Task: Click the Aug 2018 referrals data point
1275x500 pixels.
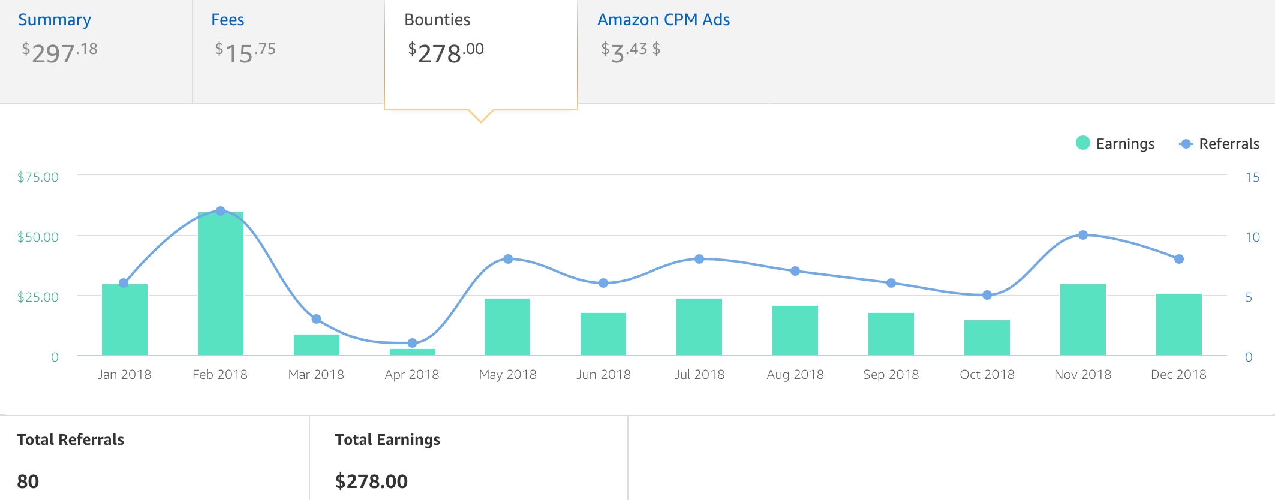Action: click(x=795, y=271)
